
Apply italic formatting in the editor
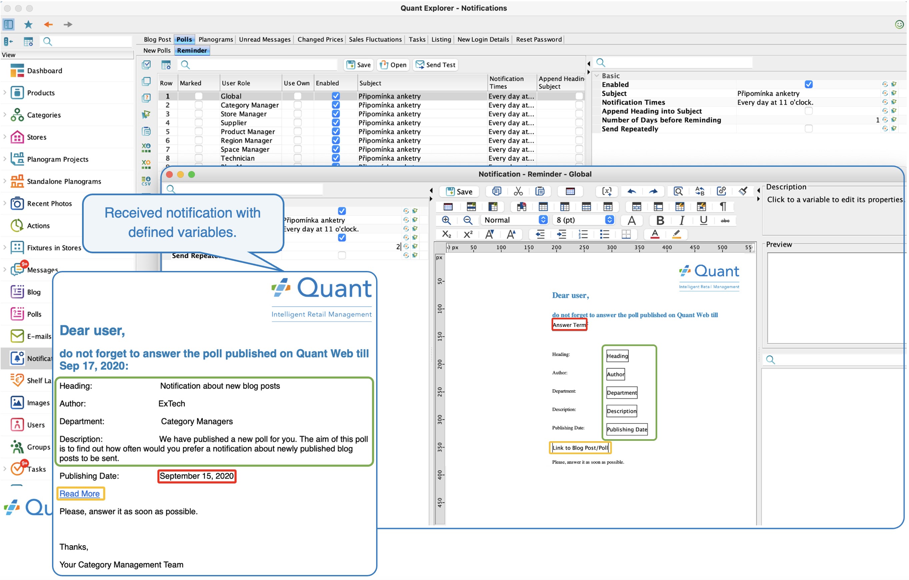(682, 220)
